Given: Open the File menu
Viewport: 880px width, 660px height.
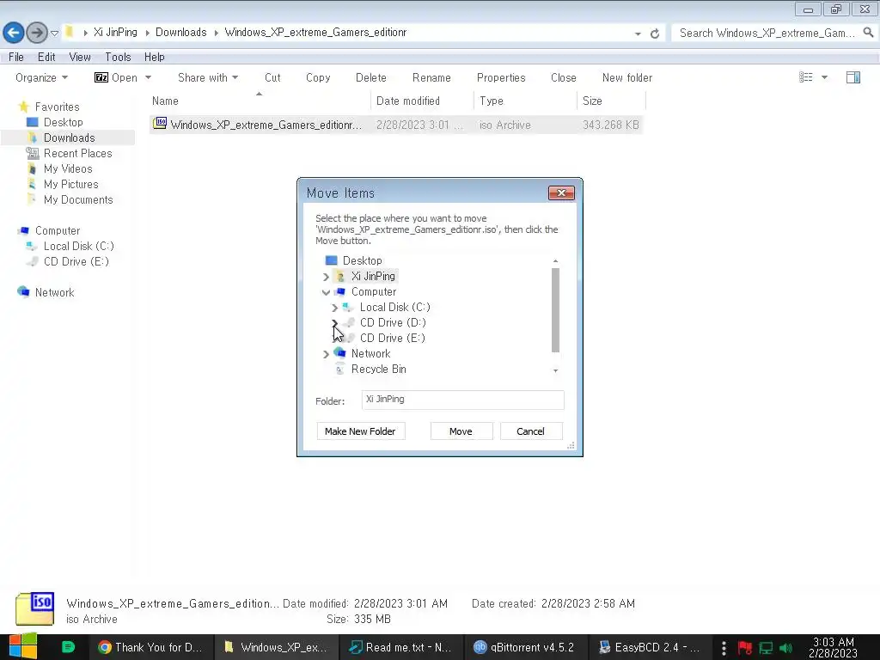Looking at the screenshot, I should (x=16, y=57).
